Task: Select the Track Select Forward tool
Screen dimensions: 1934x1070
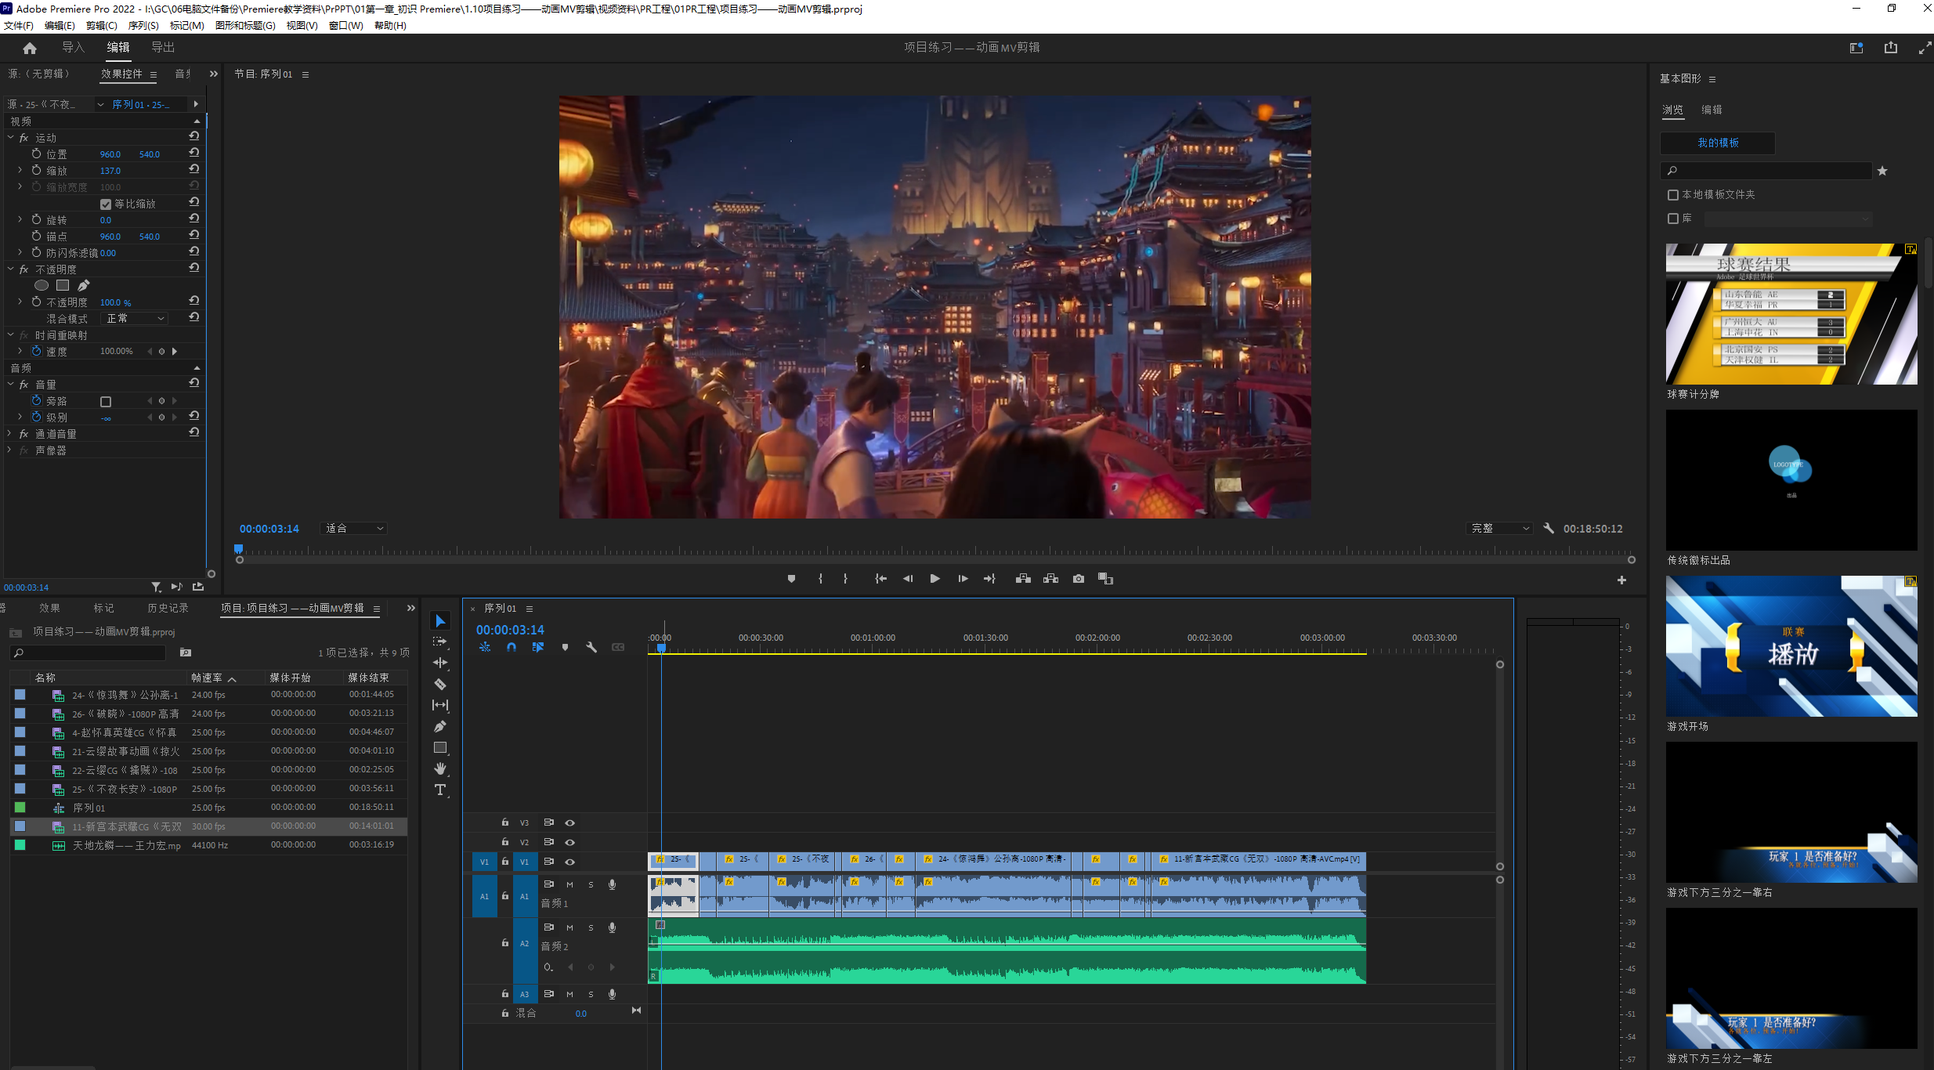Action: tap(440, 642)
